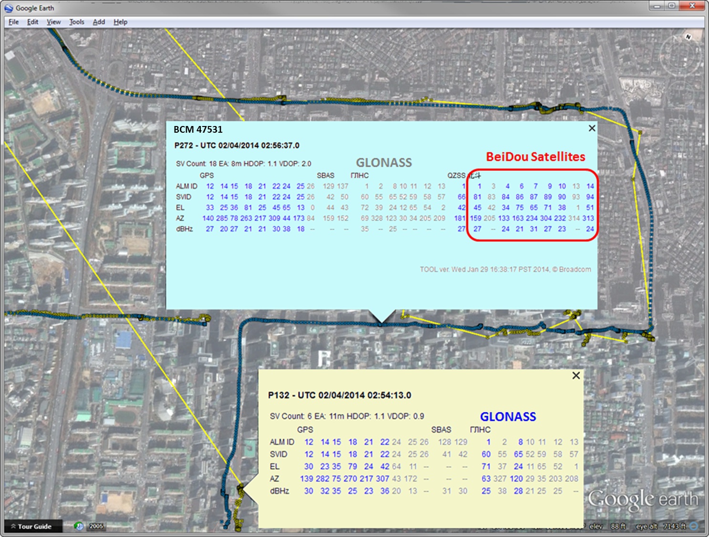Open the View menu
The height and width of the screenshot is (537, 709).
[54, 22]
